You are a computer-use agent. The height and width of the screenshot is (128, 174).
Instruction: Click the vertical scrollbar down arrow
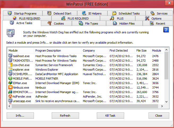click(x=166, y=102)
